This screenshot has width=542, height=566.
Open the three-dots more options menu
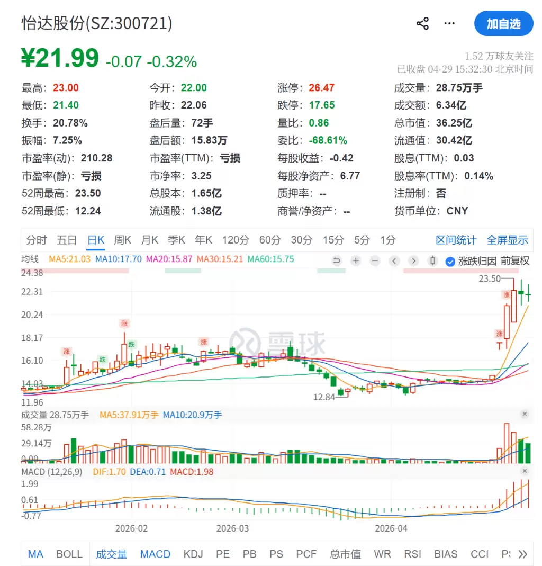tap(449, 24)
